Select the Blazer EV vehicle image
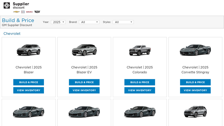The height and width of the screenshot is (126, 224). 84,50
